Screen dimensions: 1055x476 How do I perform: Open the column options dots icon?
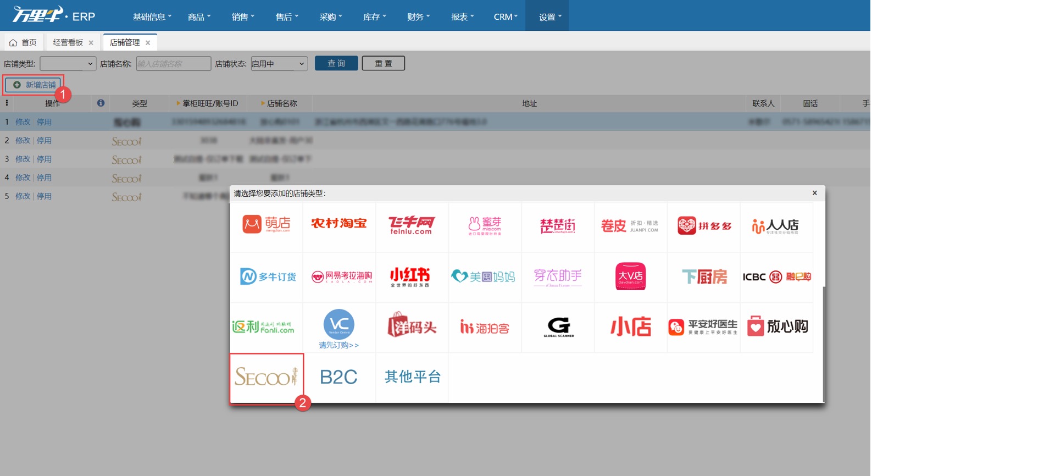(x=7, y=103)
